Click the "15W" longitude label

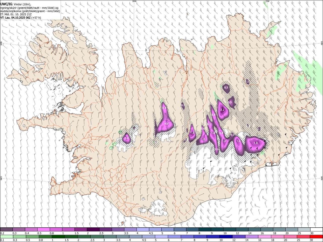click(267, 1)
